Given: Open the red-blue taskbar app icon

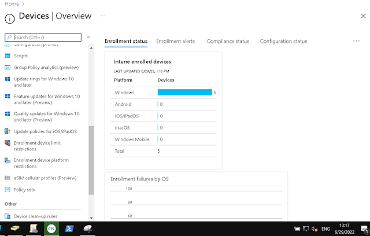Looking at the screenshot, I should click(x=88, y=228).
